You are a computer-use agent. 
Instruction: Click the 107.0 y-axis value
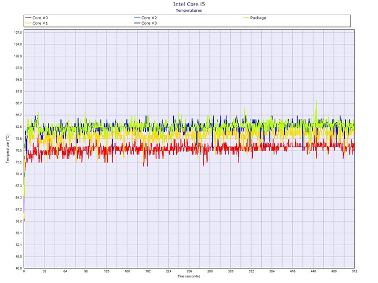[18, 33]
